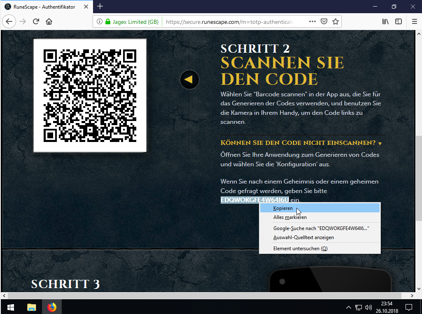The height and width of the screenshot is (314, 422).
Task: Choose 'Alles markieren' from context menu
Action: coord(290,217)
